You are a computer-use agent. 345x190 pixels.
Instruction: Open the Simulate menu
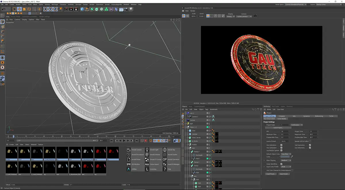pyautogui.click(x=78, y=5)
